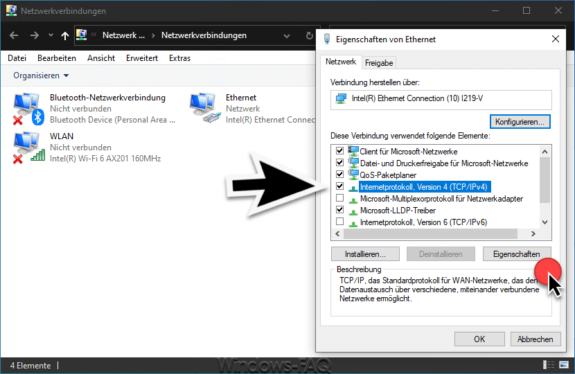Click the Client für Microsoft-Netzwerke icon
575x374 pixels.
[x=353, y=151]
